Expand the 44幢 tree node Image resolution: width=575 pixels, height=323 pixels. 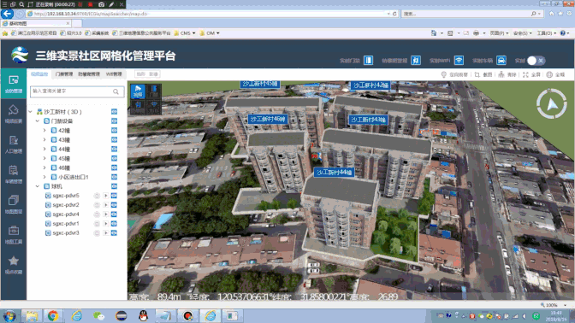pyautogui.click(x=44, y=149)
